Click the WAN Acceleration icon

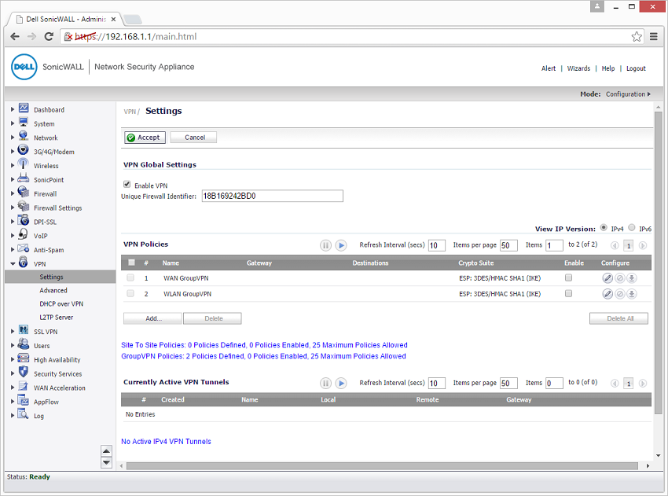pyautogui.click(x=24, y=387)
